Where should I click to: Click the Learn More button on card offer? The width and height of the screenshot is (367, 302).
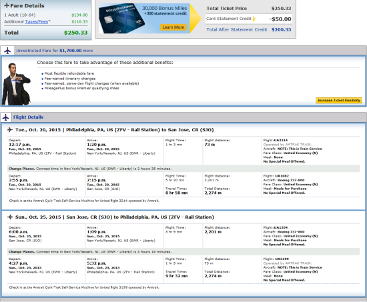click(173, 27)
